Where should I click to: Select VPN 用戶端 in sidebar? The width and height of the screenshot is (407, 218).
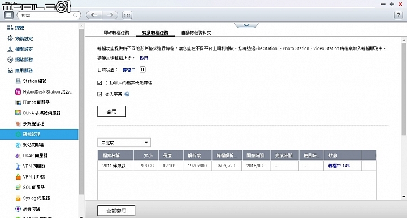click(31, 177)
